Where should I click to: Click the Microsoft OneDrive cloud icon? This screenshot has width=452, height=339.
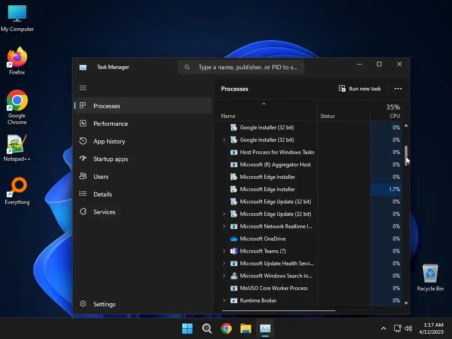pyautogui.click(x=234, y=239)
